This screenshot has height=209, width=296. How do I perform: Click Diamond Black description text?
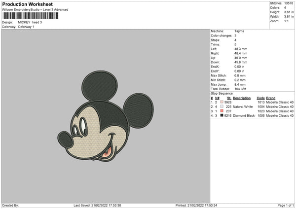244,116
